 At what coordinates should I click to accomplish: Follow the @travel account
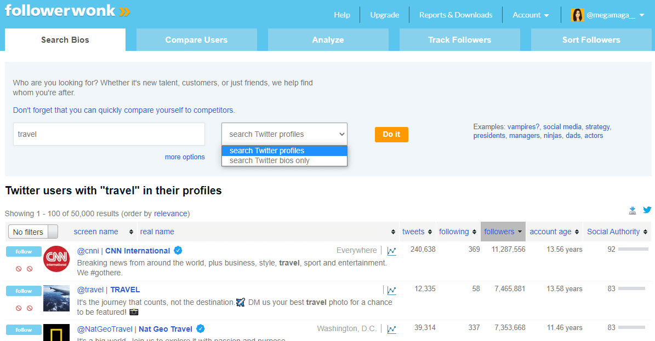pos(24,291)
